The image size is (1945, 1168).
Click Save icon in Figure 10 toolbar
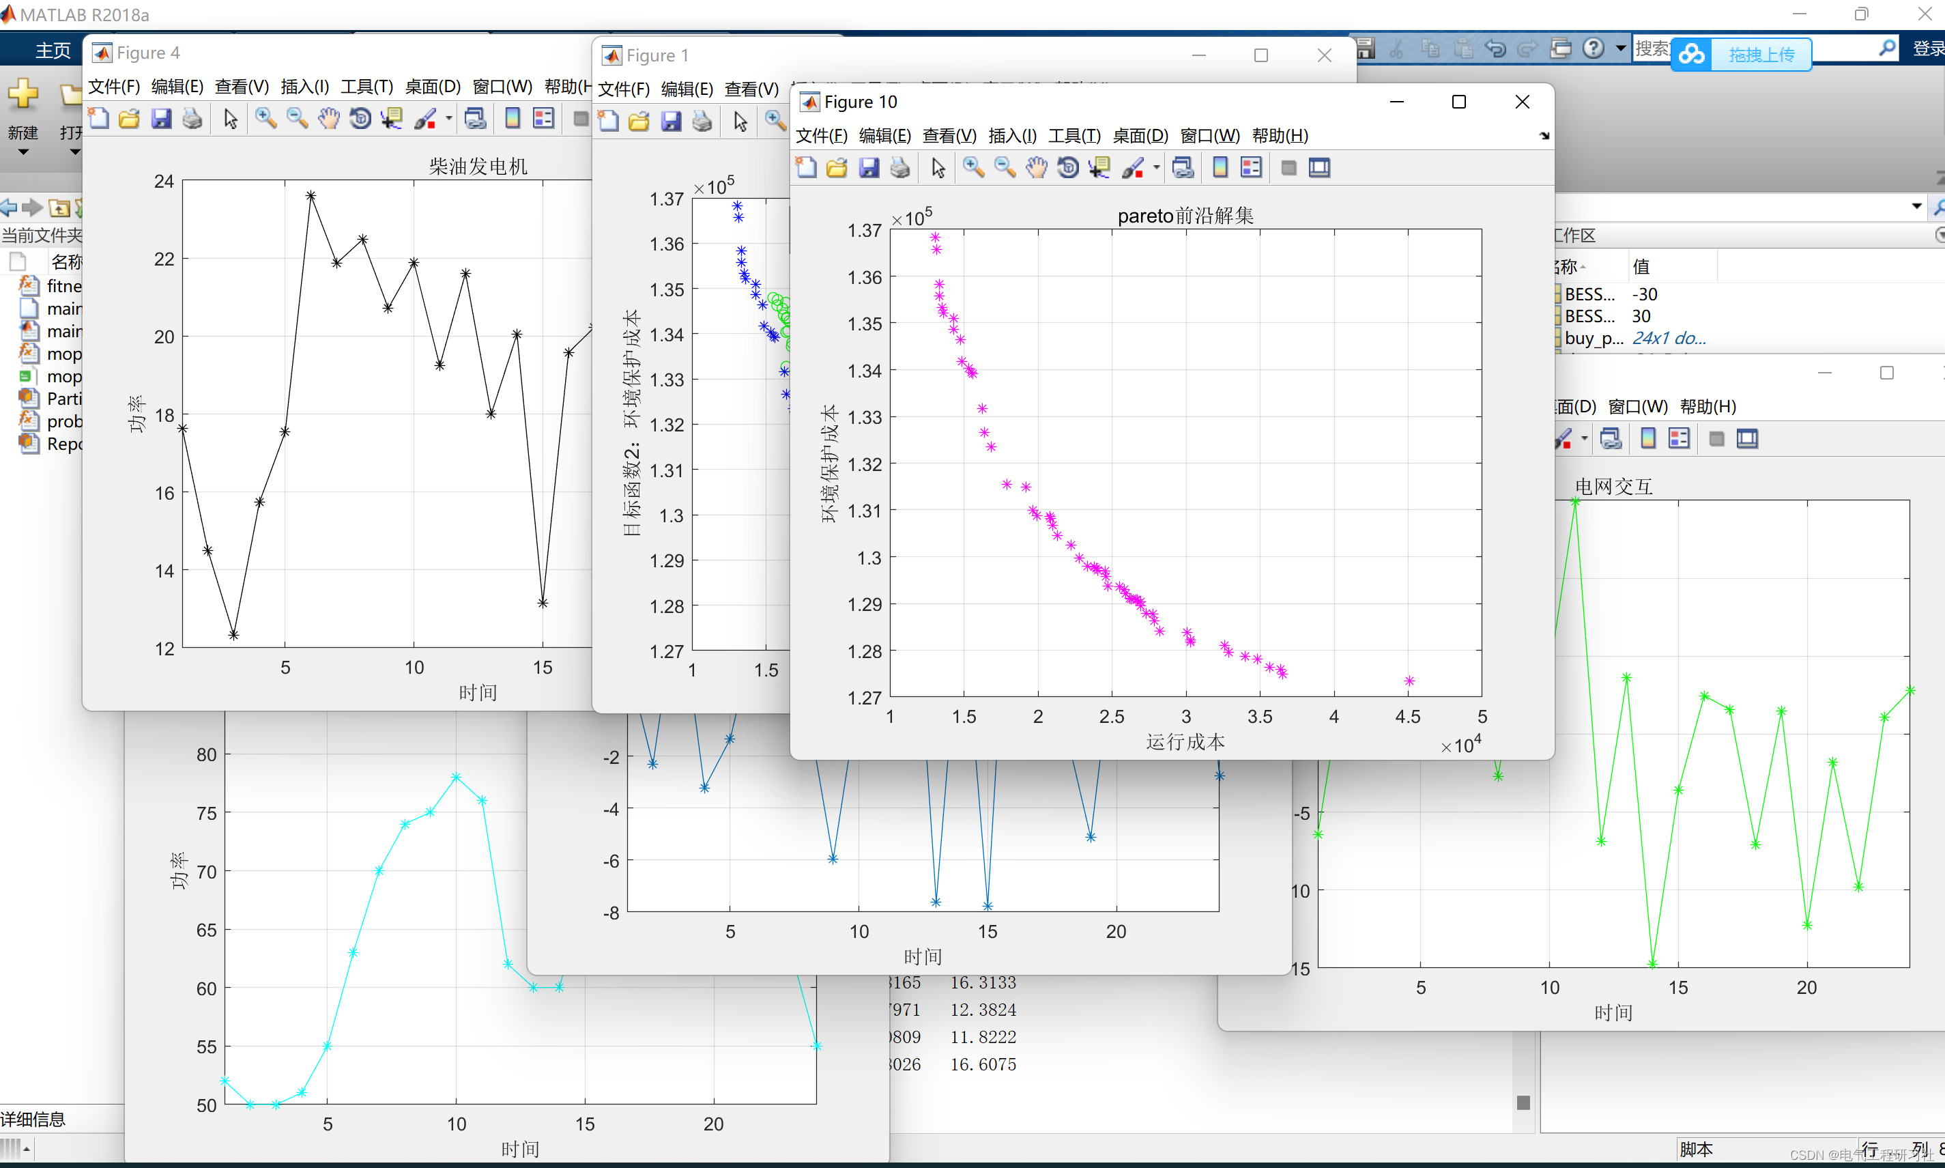click(x=869, y=168)
